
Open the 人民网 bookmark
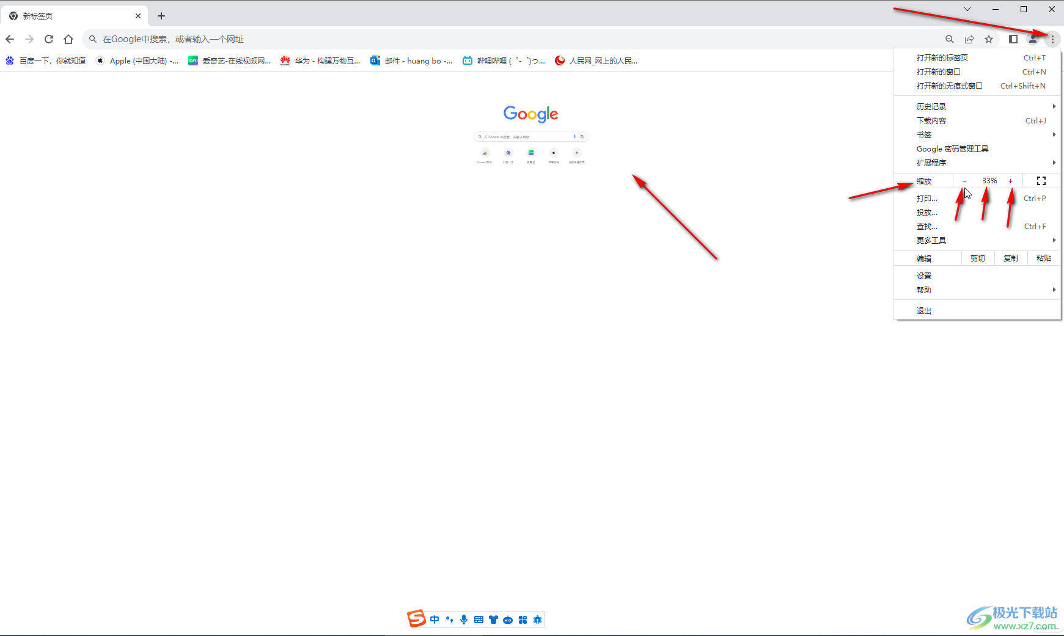[x=596, y=60]
